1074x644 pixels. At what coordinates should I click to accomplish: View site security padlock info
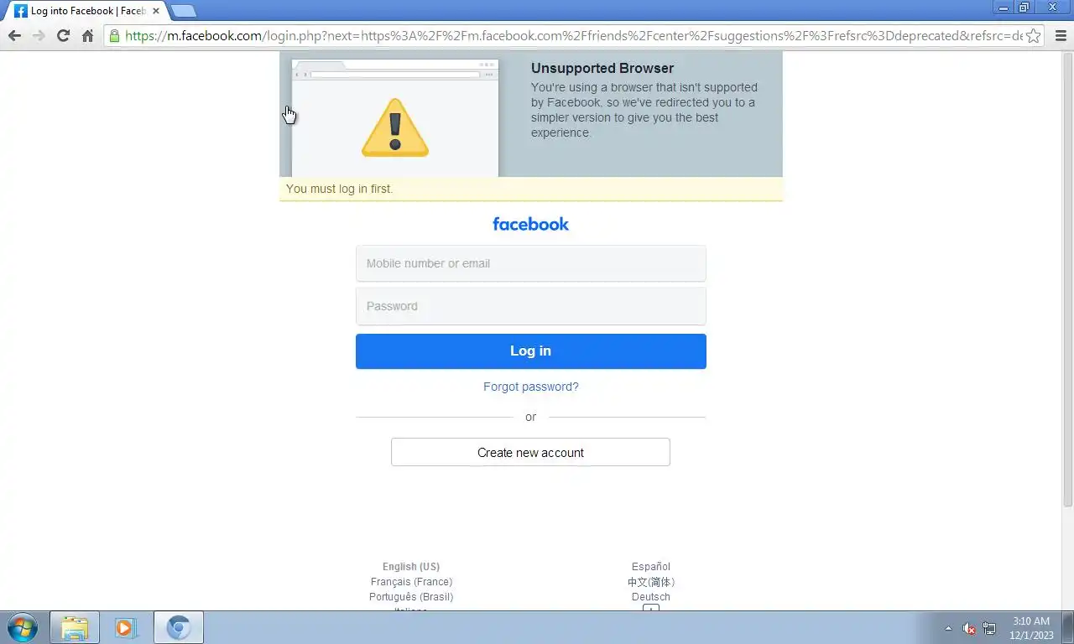(x=115, y=35)
